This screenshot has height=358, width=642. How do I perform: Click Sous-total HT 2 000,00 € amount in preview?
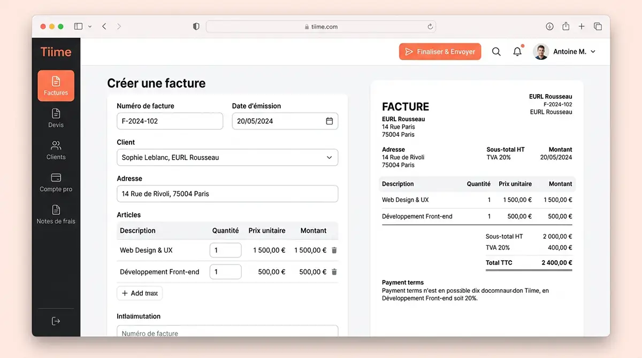tap(557, 236)
